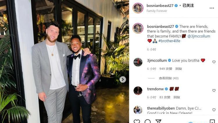
Task: Open the three-dot more options menu
Action: coord(212,8)
